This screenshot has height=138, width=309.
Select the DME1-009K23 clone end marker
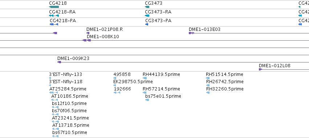pyautogui.click(x=59, y=62)
